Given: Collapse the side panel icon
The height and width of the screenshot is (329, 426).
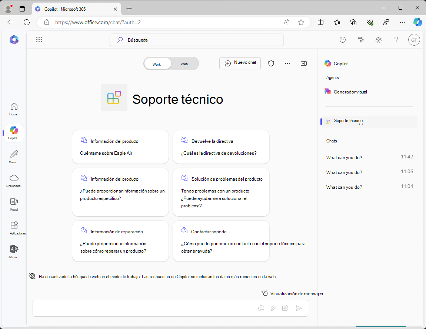Looking at the screenshot, I should (304, 63).
